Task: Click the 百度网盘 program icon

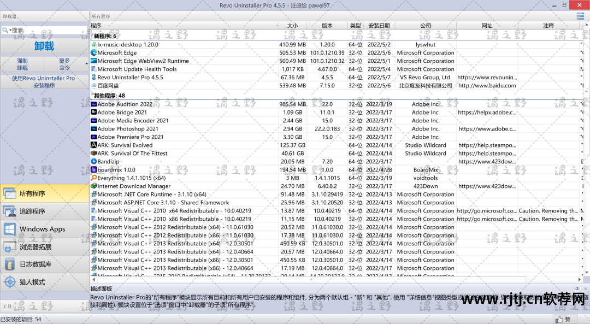Action: tap(94, 85)
